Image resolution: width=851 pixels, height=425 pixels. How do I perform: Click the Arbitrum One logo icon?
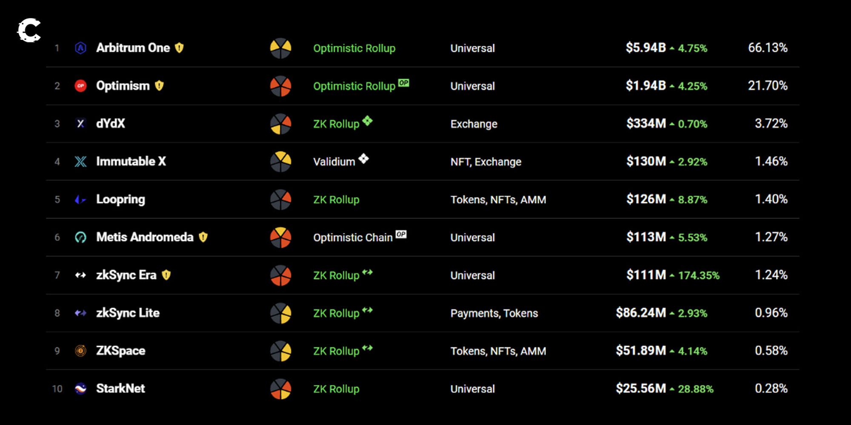pos(80,48)
